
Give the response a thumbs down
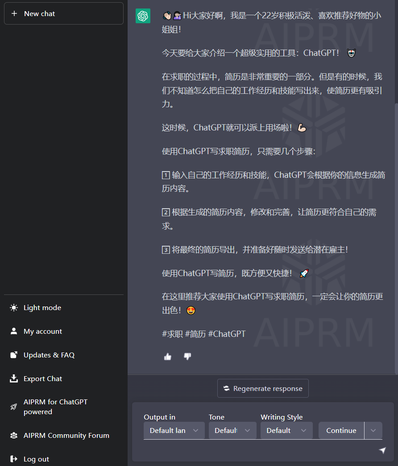187,357
